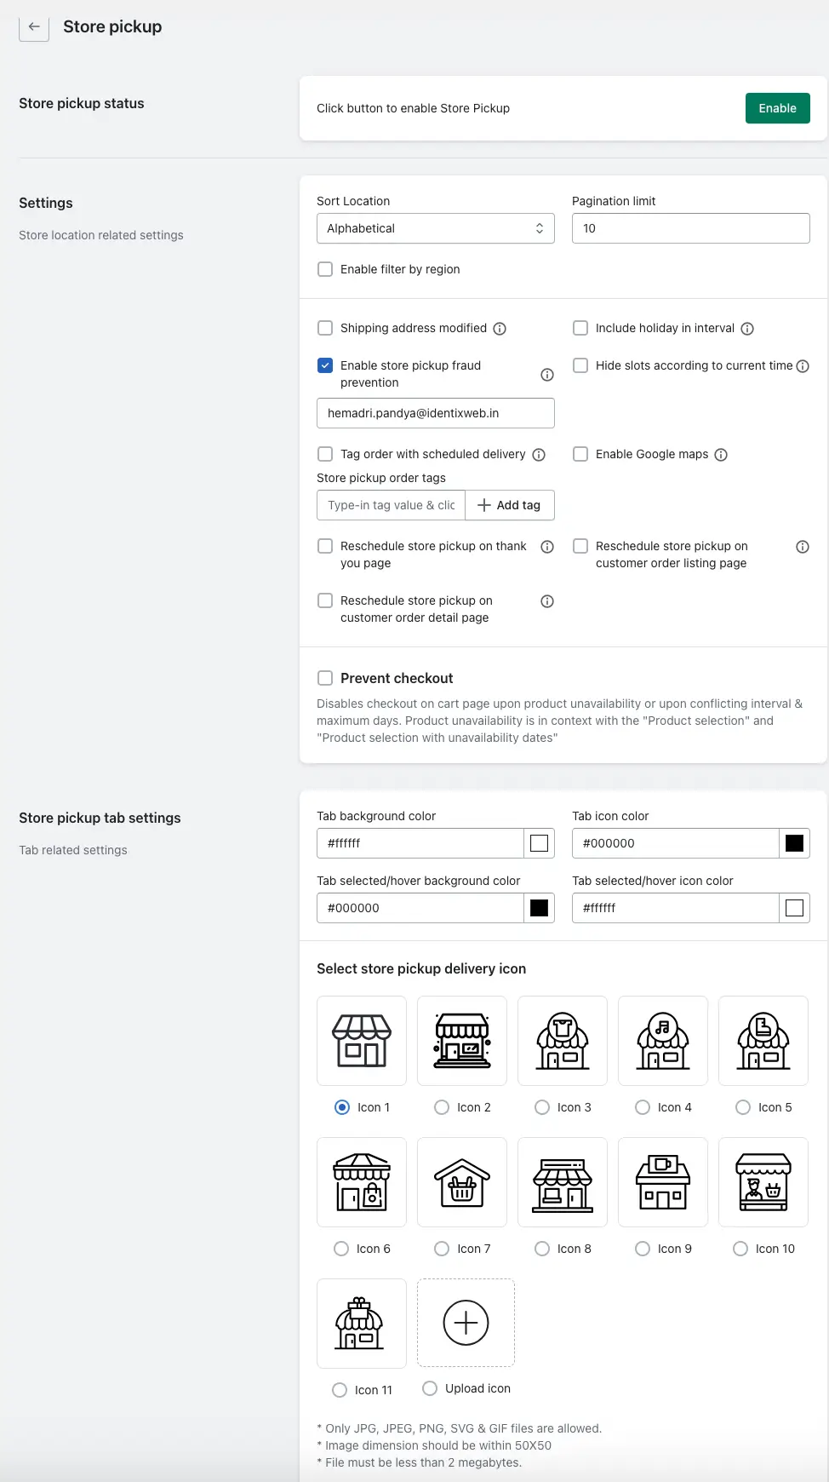The width and height of the screenshot is (829, 1482).
Task: Click Enable to turn on Store Pickup
Action: (x=778, y=108)
